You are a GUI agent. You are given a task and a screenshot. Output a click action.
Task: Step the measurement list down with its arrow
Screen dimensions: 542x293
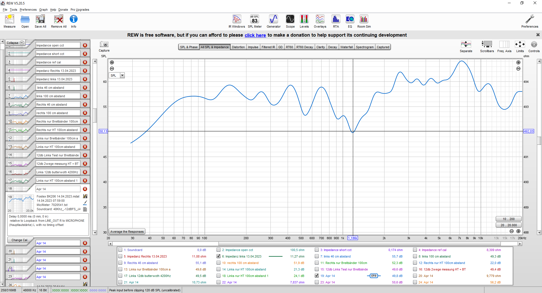2,284
